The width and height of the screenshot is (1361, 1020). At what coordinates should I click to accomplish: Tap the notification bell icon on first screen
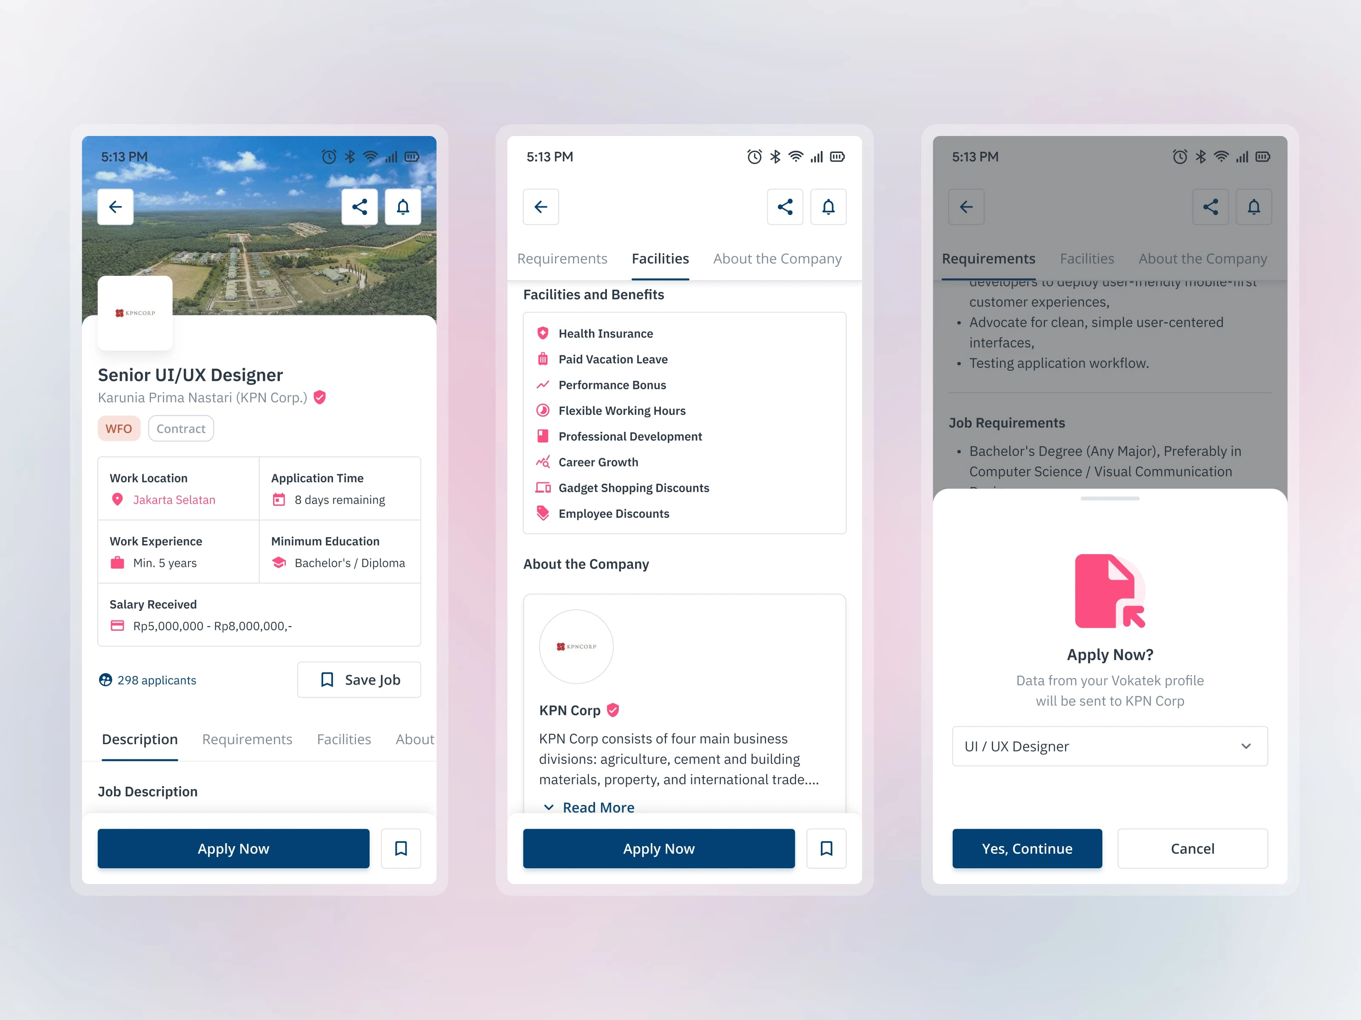coord(404,206)
